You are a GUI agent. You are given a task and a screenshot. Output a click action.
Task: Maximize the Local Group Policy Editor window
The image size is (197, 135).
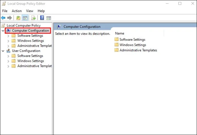tap(180, 3)
